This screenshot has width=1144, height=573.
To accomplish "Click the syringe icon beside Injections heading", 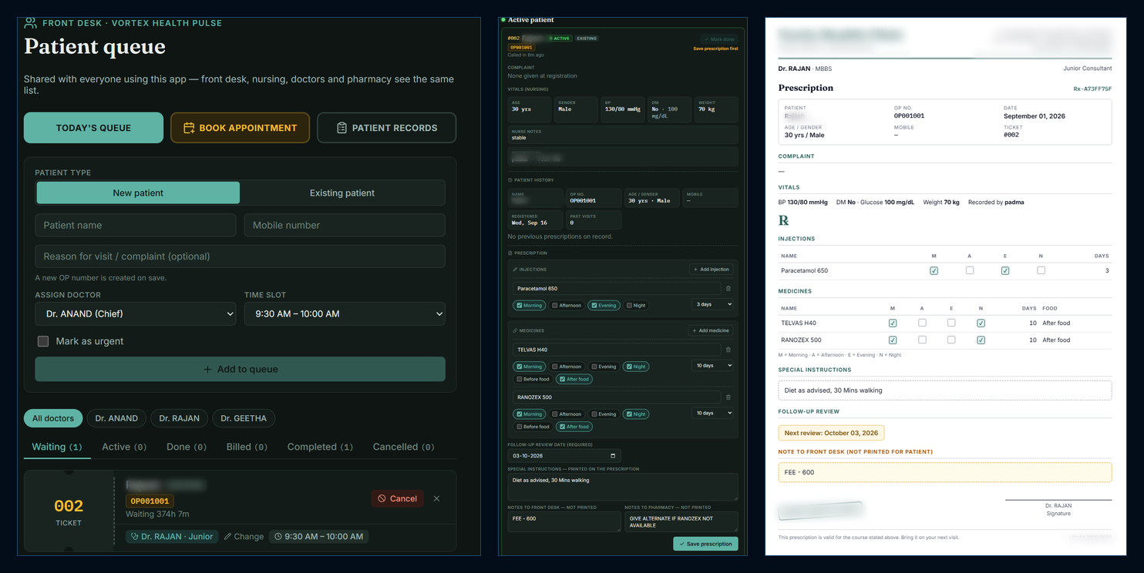I will click(516, 270).
